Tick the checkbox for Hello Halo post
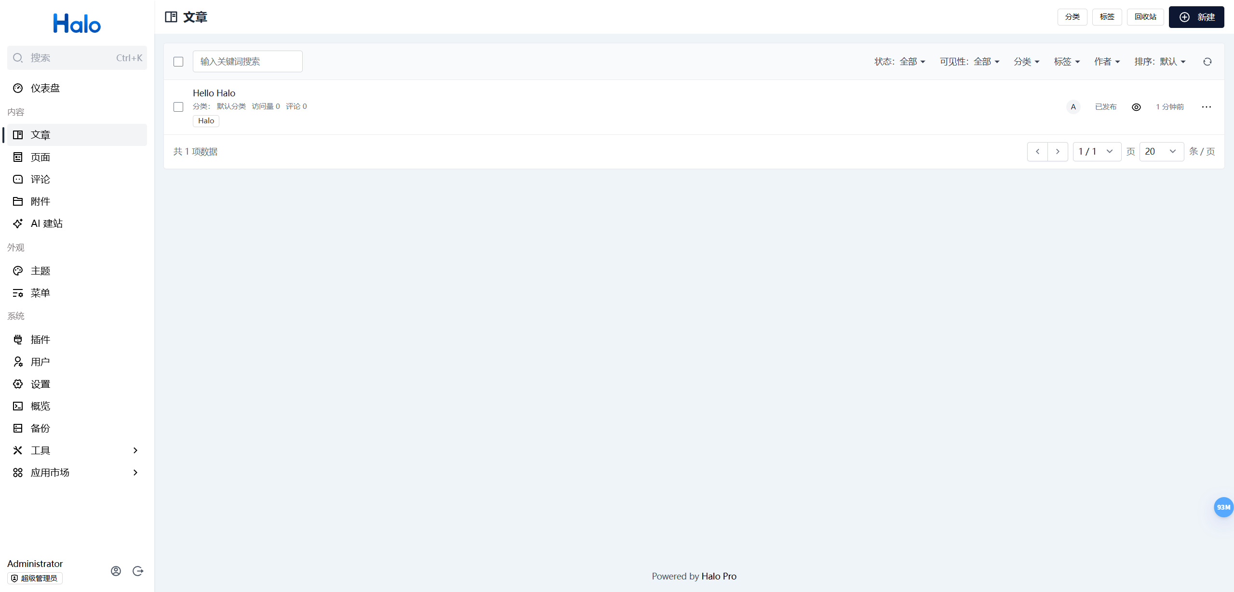Screen dimensions: 1234x592 [x=178, y=107]
